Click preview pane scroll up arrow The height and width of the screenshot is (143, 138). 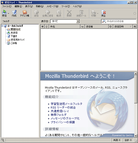(135, 74)
